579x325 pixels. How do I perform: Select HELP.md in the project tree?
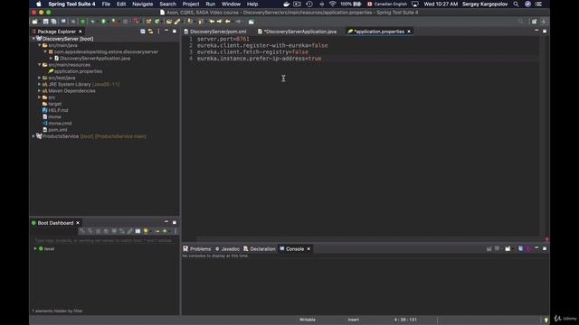(x=58, y=110)
